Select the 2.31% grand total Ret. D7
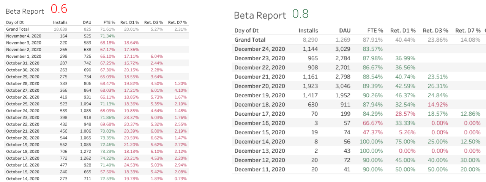Image resolution: width=486 pixels, height=182 pixels. (180, 29)
